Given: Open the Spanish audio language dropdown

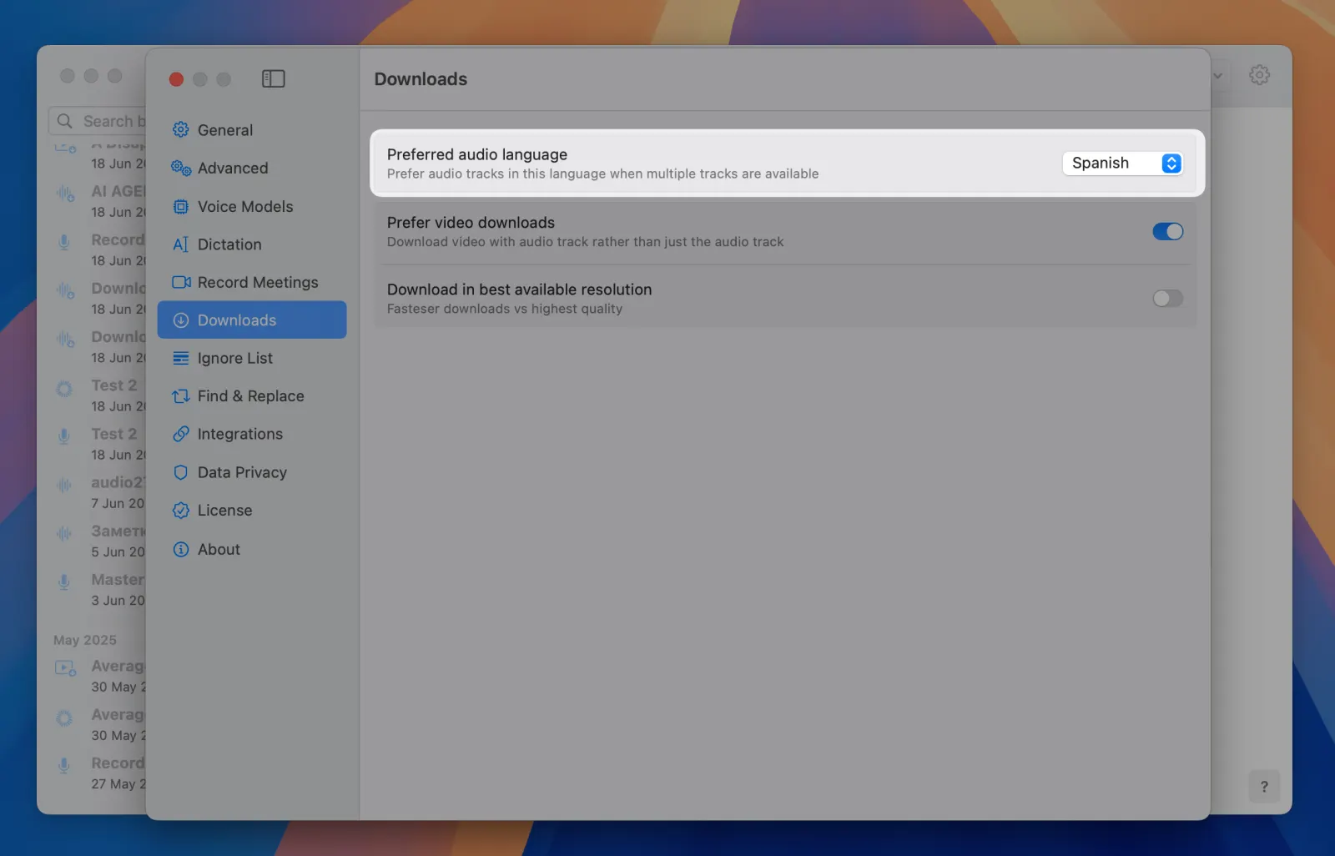Looking at the screenshot, I should click(1122, 163).
